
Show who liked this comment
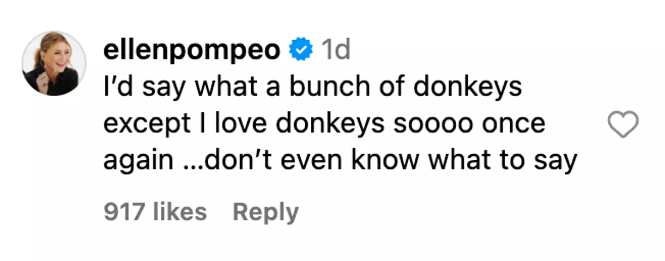155,212
